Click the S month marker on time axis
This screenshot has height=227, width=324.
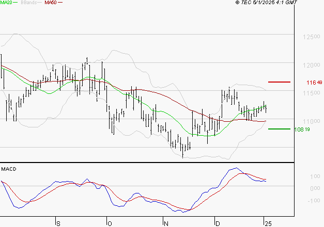[58, 224]
